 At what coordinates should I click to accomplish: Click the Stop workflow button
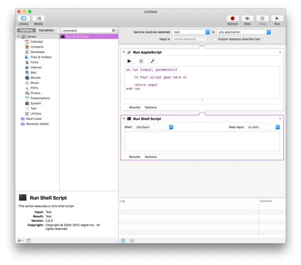(x=262, y=19)
